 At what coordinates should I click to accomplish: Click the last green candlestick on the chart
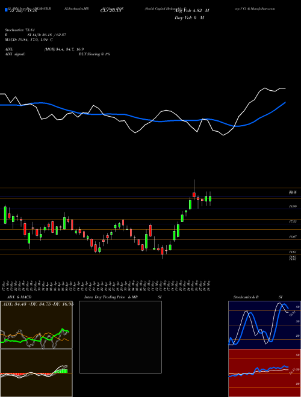point(210,198)
